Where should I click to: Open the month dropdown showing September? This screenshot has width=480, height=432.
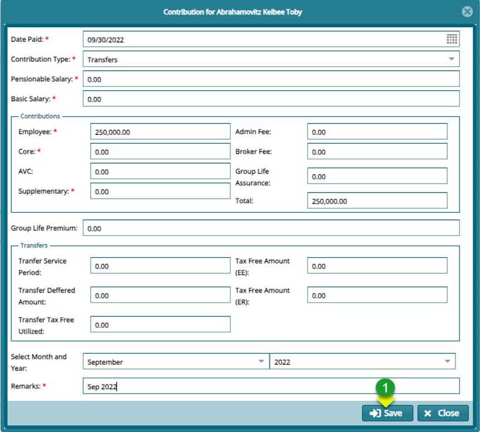[x=262, y=361]
